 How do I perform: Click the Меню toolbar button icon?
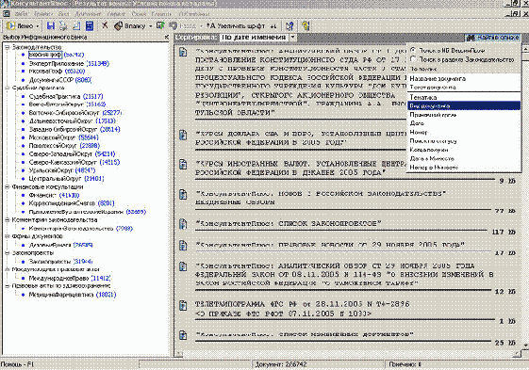tap(11, 26)
